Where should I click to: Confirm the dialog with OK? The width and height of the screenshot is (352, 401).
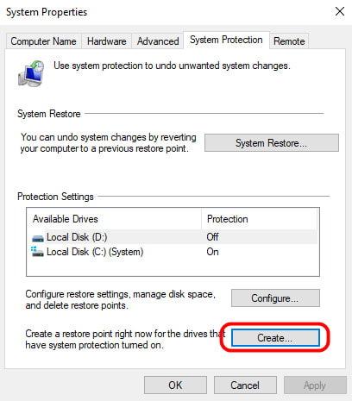(175, 385)
